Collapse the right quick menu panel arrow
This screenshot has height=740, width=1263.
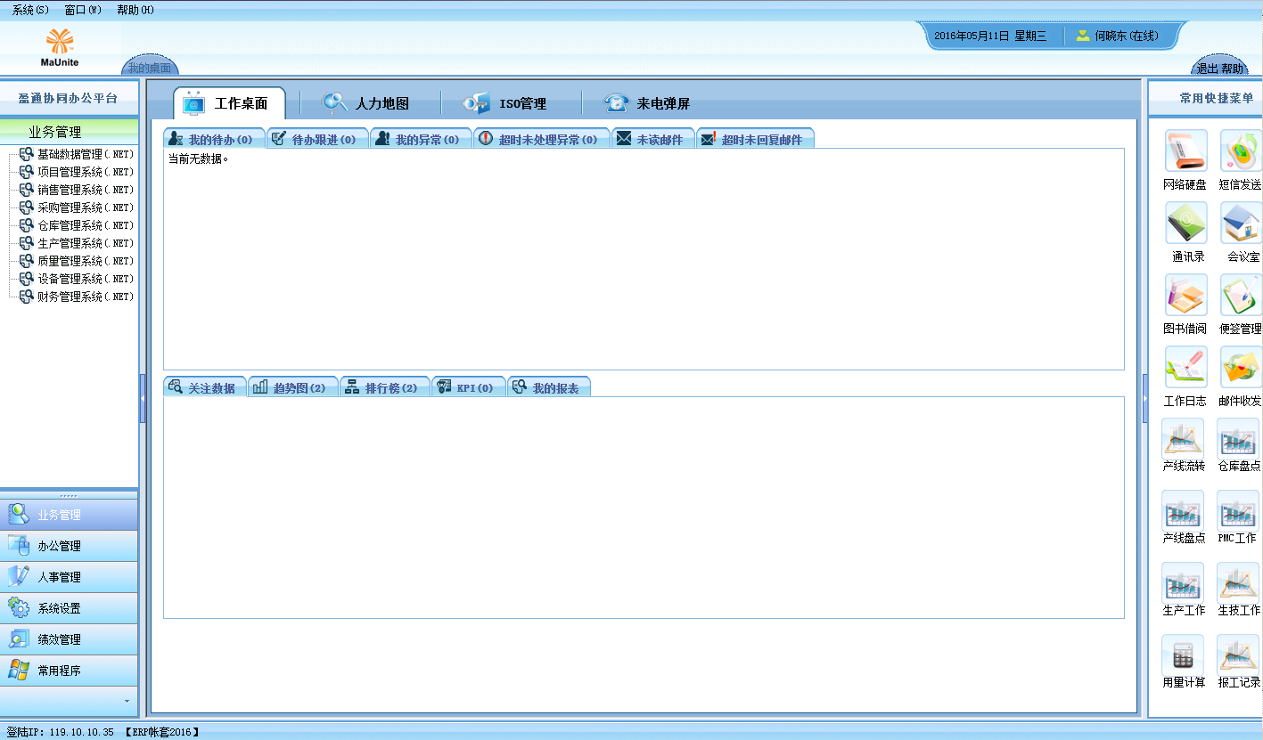(x=1145, y=398)
